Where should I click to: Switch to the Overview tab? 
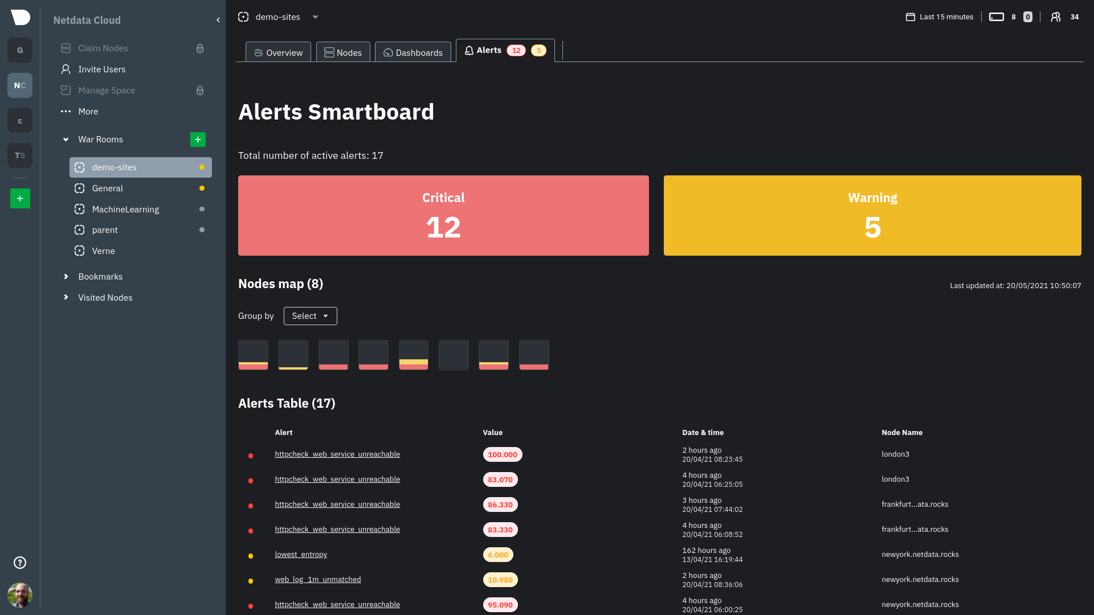pos(278,52)
